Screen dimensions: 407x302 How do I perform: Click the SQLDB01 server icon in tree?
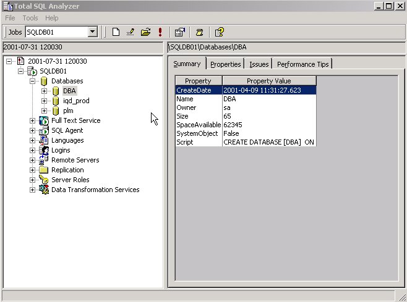32,71
